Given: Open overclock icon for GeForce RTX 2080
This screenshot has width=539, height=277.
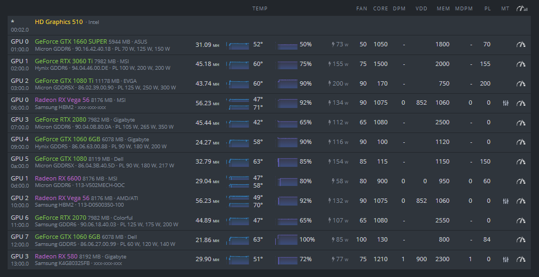Looking at the screenshot, I should (x=521, y=123).
